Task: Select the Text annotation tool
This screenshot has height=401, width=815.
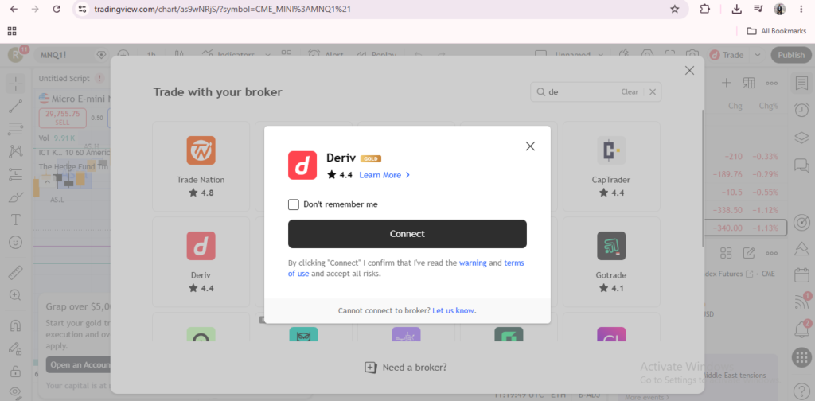Action: pyautogui.click(x=16, y=220)
